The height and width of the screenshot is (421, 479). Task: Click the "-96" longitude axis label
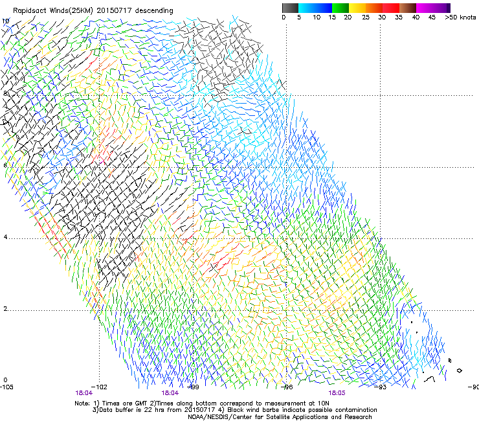(287, 387)
